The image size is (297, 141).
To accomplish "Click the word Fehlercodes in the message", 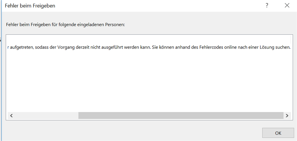I will [211, 47].
